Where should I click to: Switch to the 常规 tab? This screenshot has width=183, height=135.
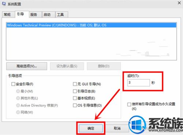[8, 15]
